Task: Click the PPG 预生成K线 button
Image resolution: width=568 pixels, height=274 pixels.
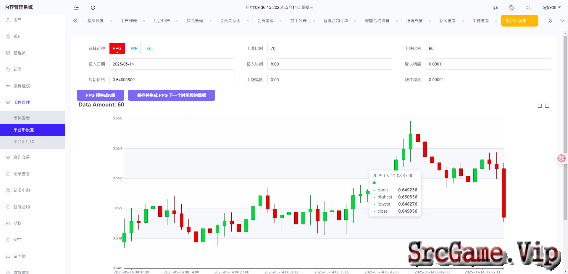Action: click(x=101, y=95)
